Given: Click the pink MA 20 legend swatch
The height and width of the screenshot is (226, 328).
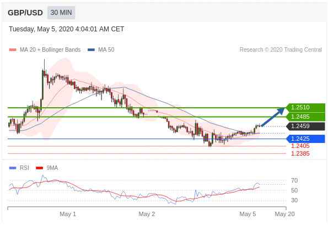Looking at the screenshot, I should (13, 49).
